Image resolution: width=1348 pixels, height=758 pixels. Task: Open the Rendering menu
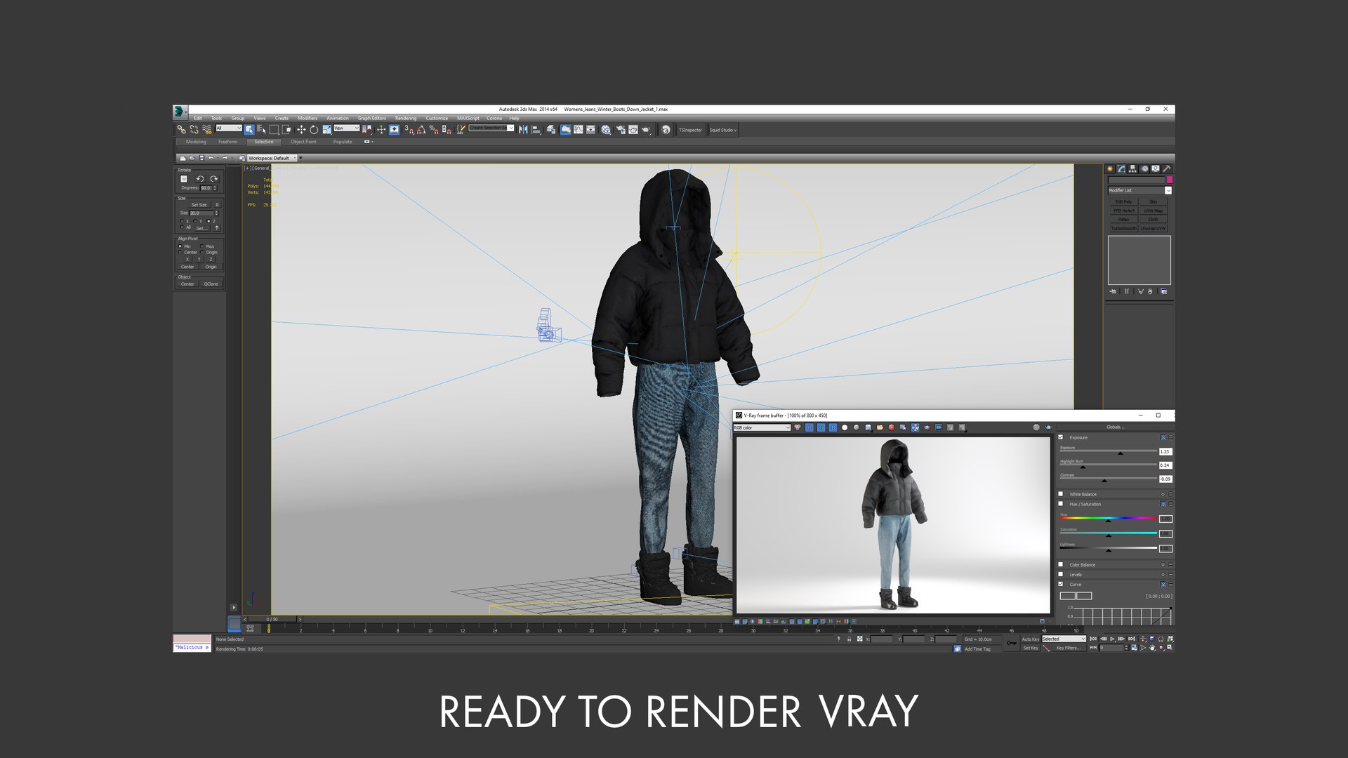tap(406, 118)
